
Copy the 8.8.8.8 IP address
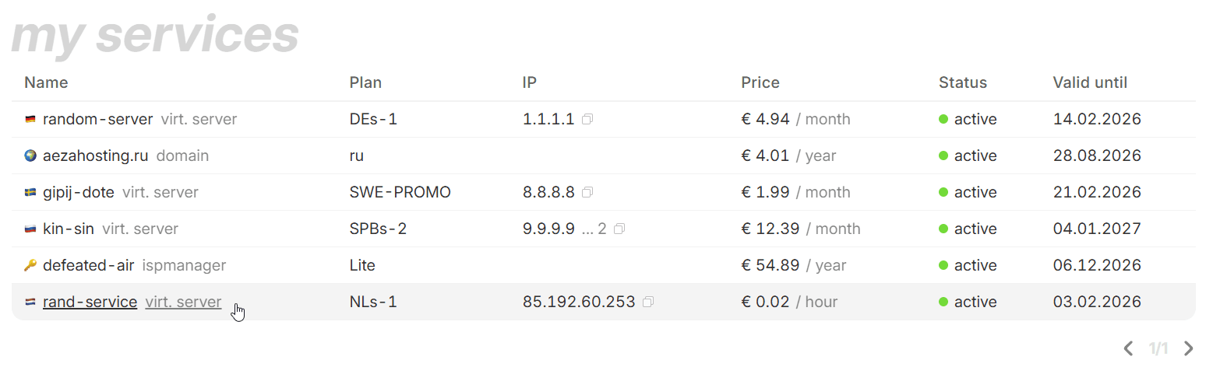pos(587,193)
